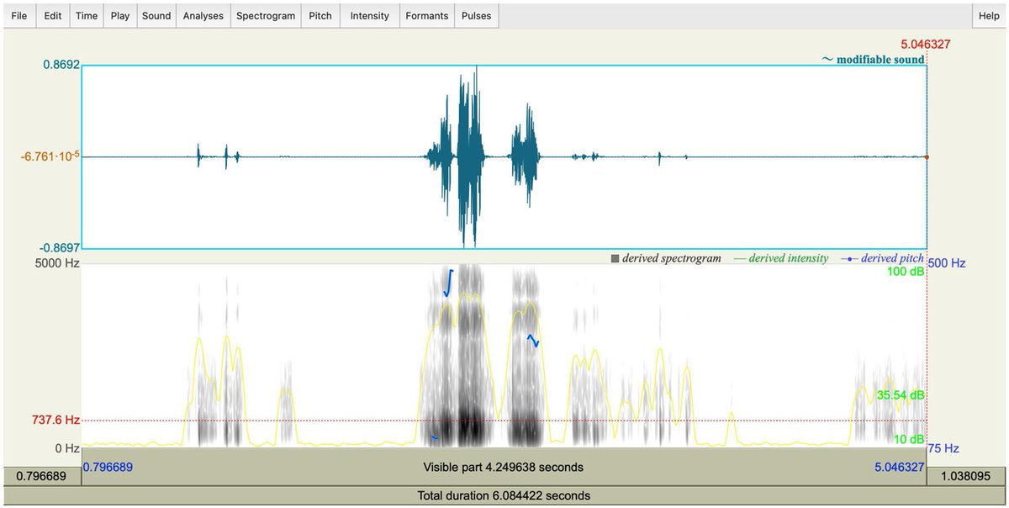Open the Edit menu
The width and height of the screenshot is (1009, 508).
53,15
